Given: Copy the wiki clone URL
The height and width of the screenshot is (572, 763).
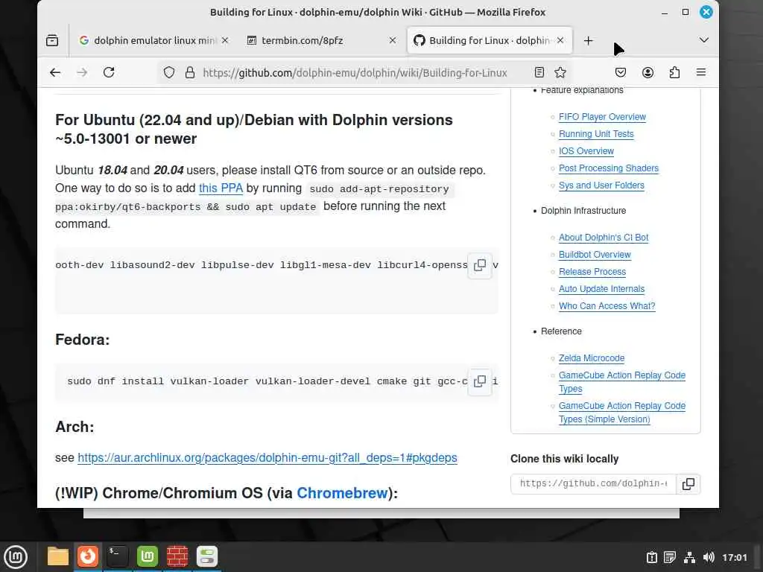Looking at the screenshot, I should tap(688, 484).
